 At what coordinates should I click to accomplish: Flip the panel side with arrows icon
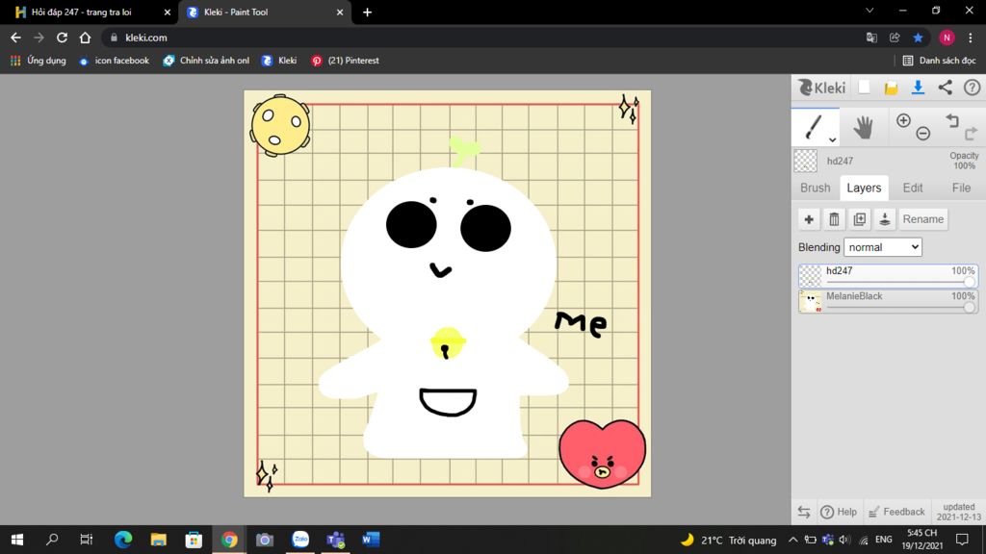pyautogui.click(x=804, y=512)
